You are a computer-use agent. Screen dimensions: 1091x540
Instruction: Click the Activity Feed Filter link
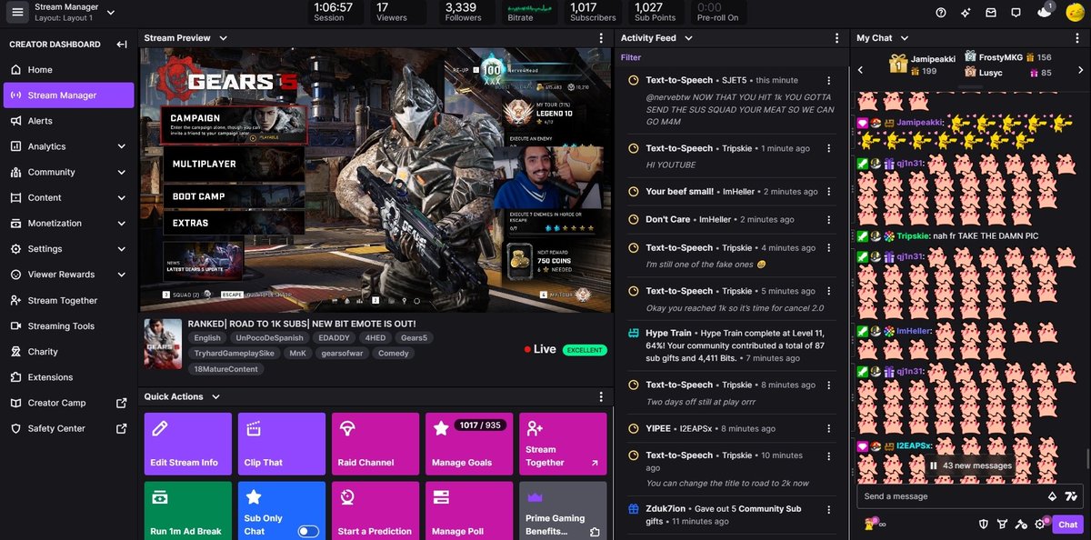[x=631, y=57]
